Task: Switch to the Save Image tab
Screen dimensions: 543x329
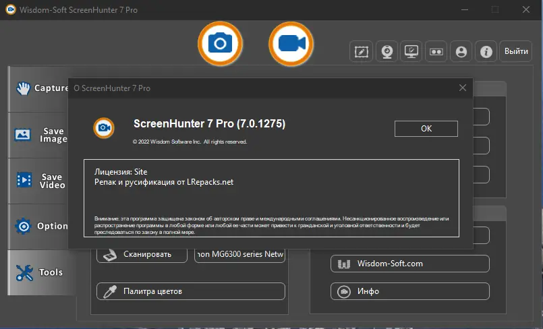Action: [x=38, y=135]
